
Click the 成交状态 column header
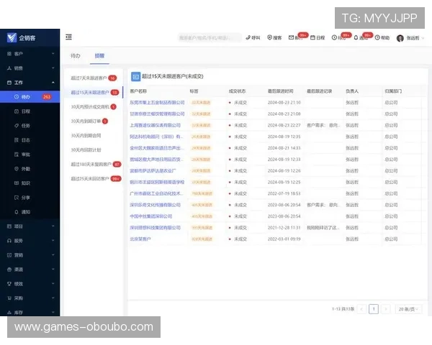click(x=237, y=91)
